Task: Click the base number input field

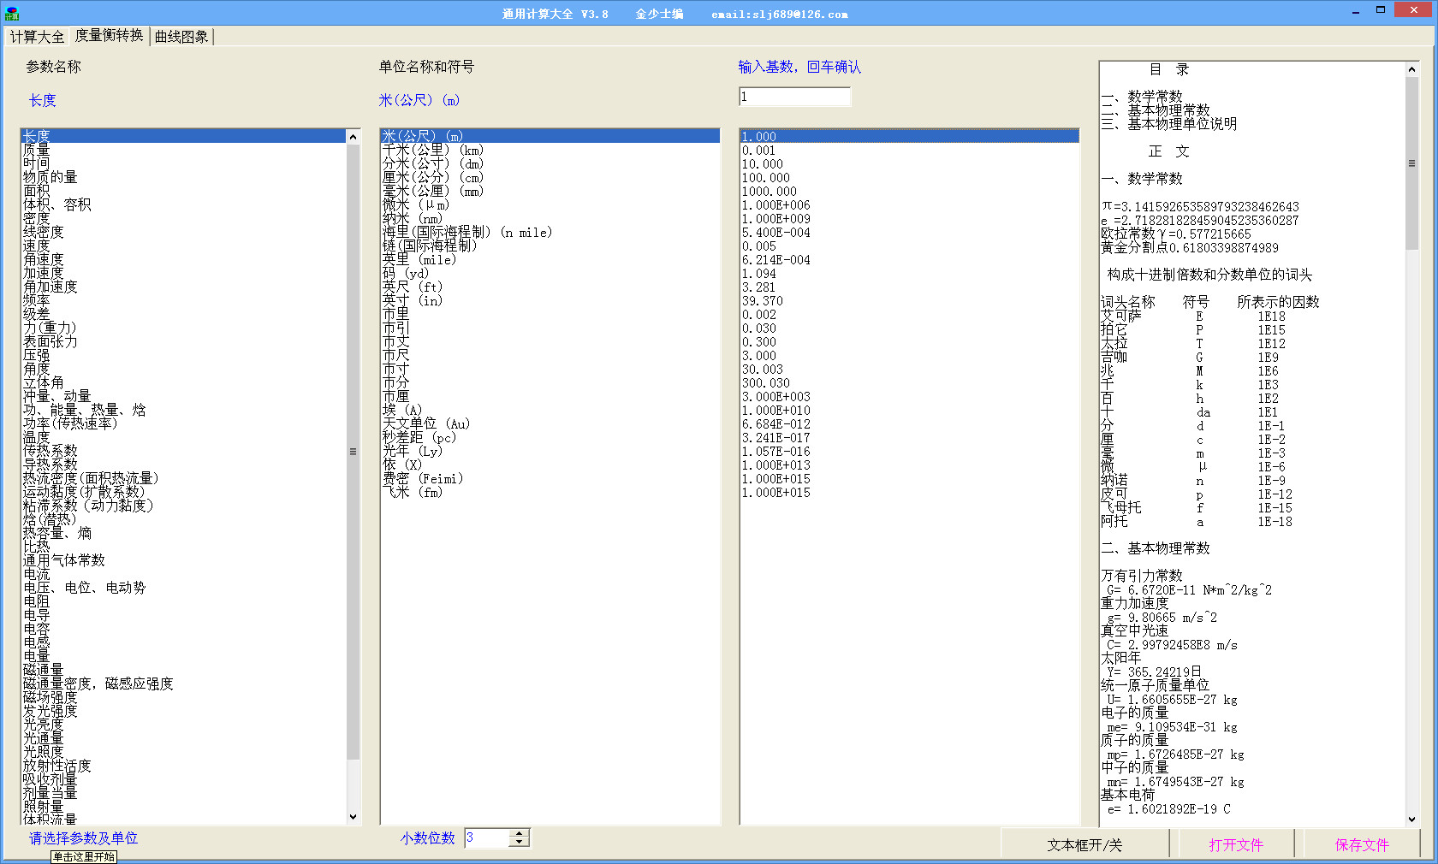Action: [794, 97]
